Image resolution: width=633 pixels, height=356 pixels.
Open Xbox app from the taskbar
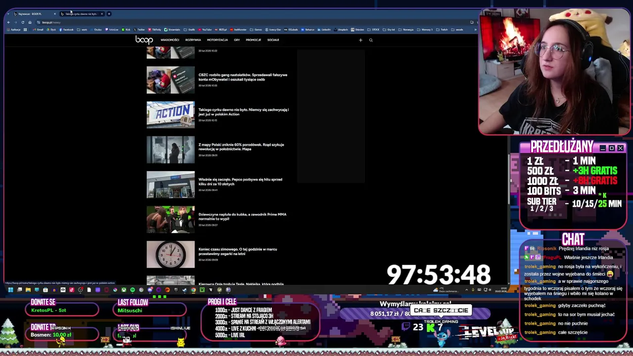tap(124, 290)
